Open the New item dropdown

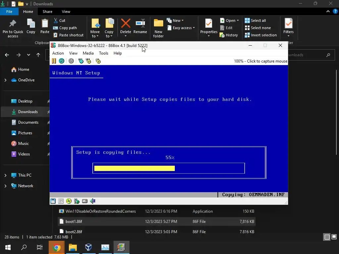coord(175,21)
